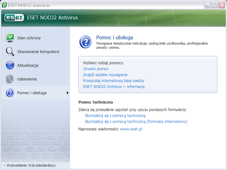
Task: Click the Skanowanie komputera magnifier icon
Action: coord(10,51)
